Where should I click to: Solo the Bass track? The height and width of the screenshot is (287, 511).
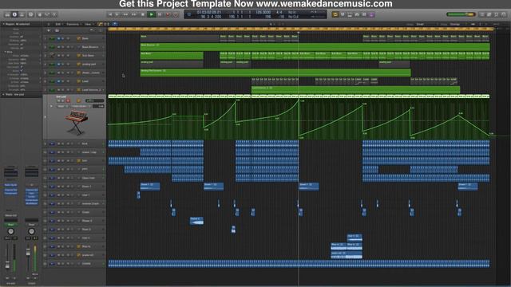(63, 38)
